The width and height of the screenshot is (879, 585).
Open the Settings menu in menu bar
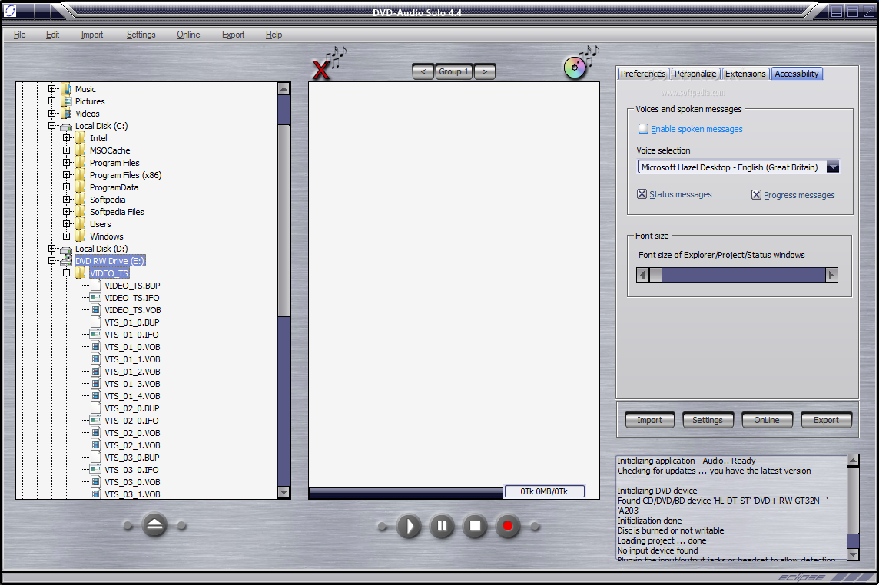[x=141, y=35]
